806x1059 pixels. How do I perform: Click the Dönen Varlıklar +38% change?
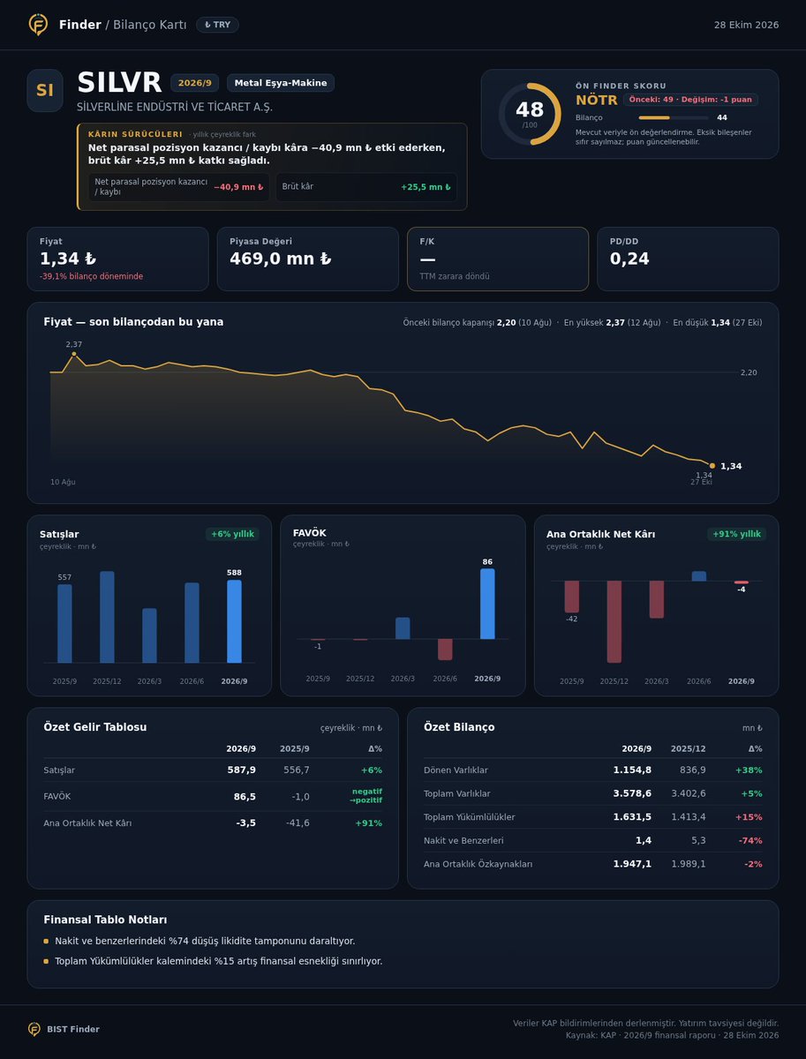point(748,770)
